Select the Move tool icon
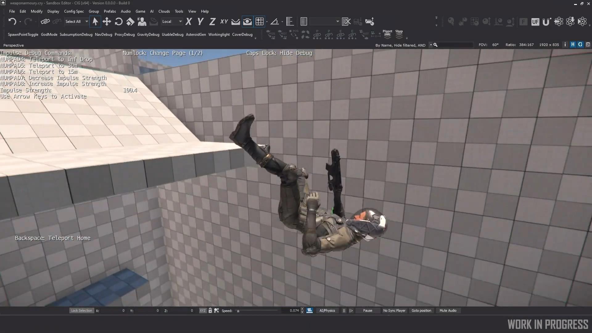 107,22
